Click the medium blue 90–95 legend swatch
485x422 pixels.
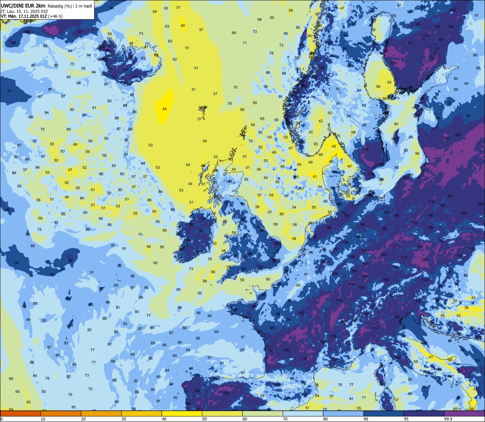coord(383,414)
